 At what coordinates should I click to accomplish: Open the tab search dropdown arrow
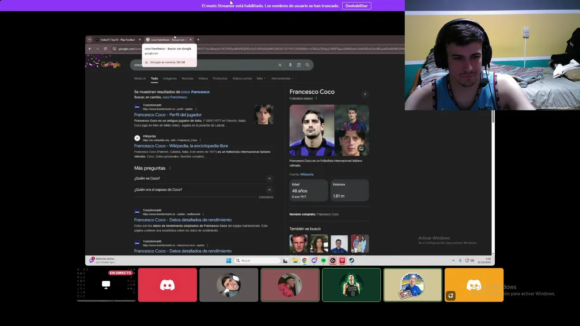pos(89,40)
